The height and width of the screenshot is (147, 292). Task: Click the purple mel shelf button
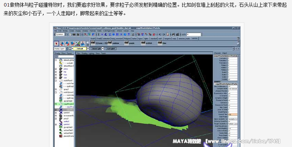click(127, 43)
